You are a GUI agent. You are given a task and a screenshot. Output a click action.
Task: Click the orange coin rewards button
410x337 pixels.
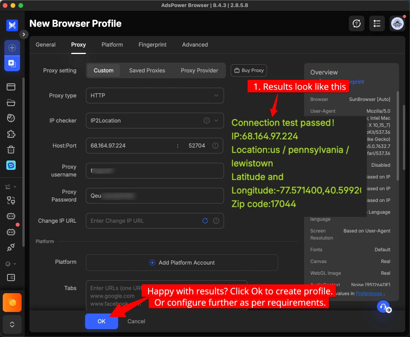tap(12, 303)
